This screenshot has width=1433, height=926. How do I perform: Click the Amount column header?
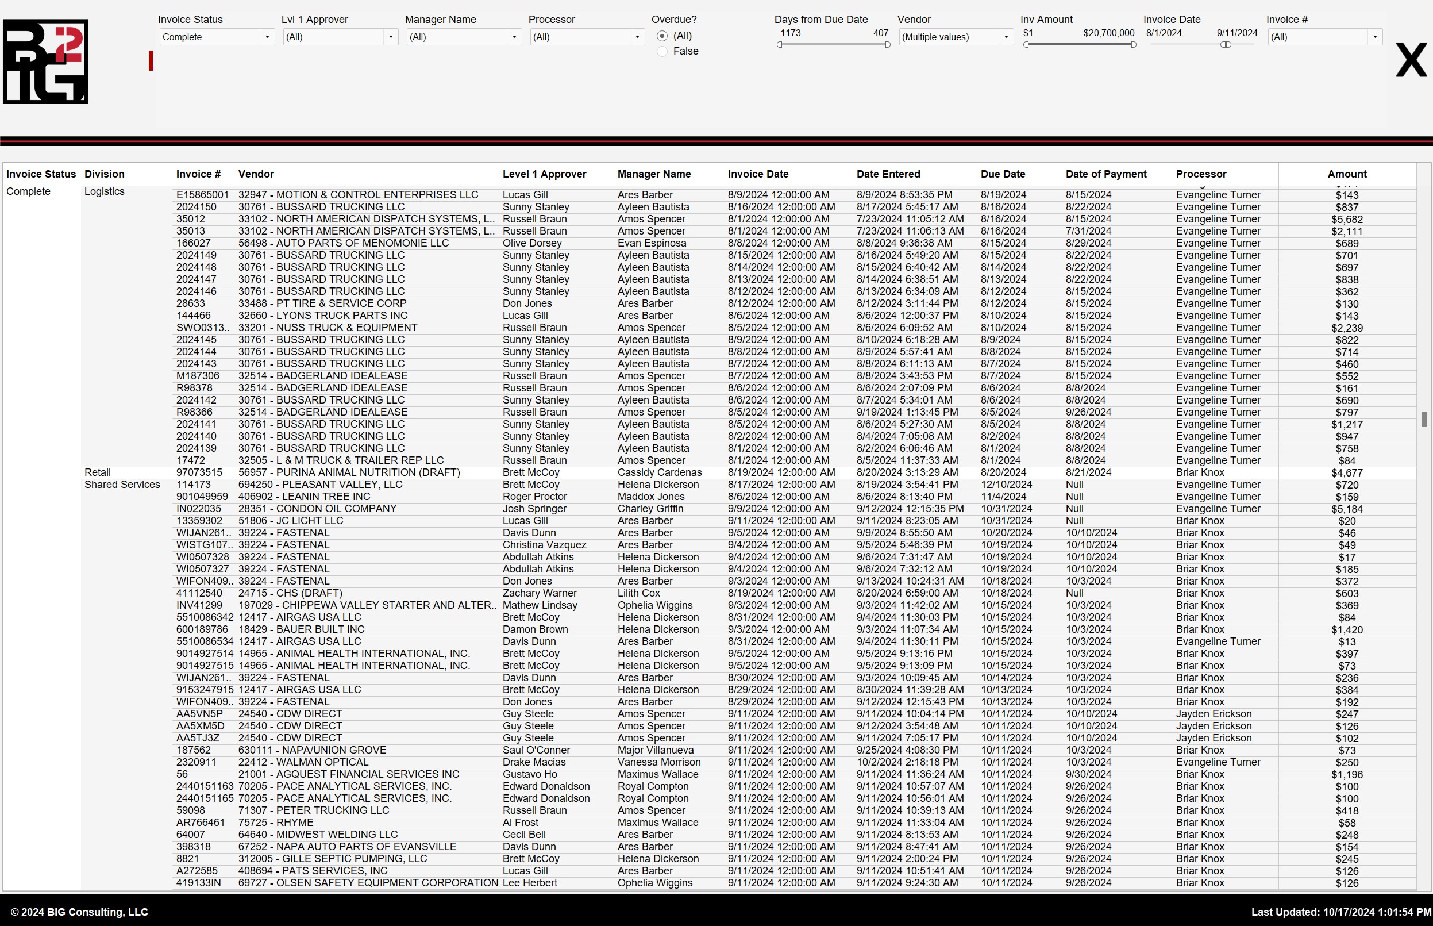tap(1347, 174)
